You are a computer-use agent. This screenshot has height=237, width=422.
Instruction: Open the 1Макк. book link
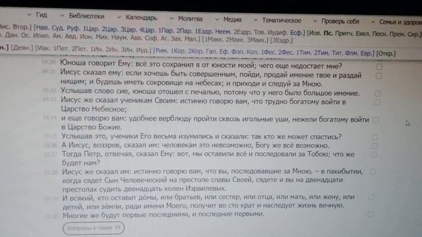coord(214,39)
